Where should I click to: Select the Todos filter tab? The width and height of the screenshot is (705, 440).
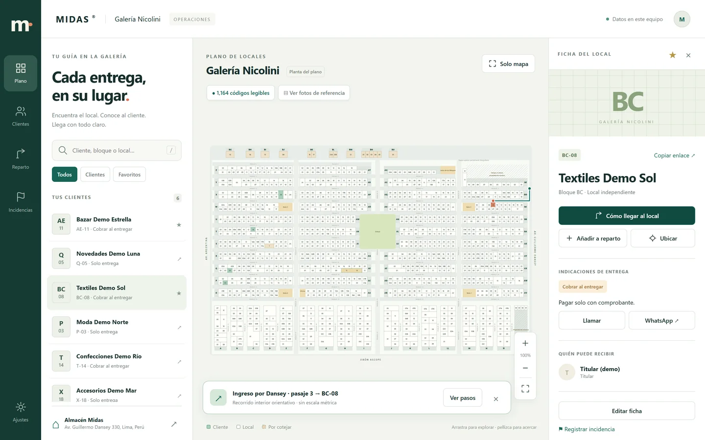coord(65,175)
